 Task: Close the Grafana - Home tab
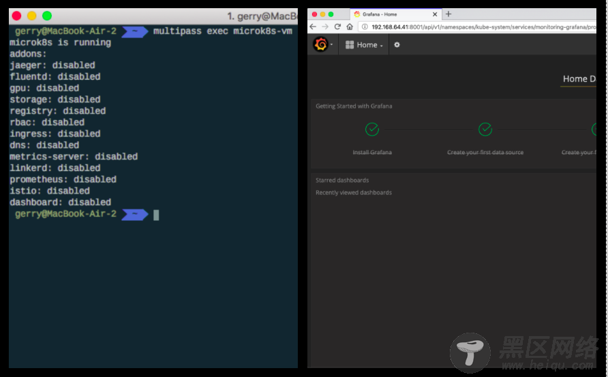[x=435, y=14]
